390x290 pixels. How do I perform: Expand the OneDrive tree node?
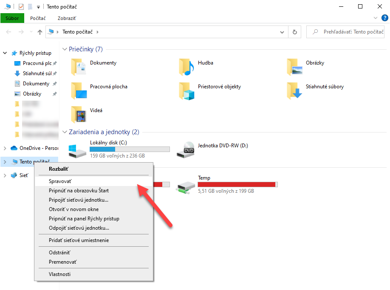point(5,148)
